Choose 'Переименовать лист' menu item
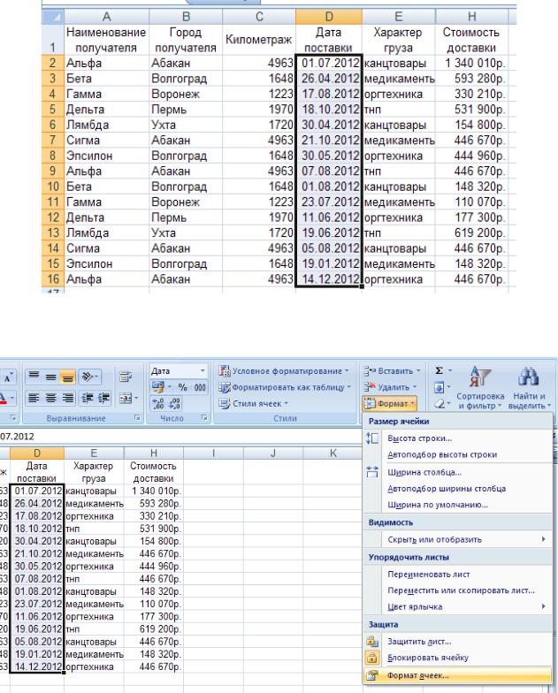This screenshot has height=693, width=558. point(458,575)
